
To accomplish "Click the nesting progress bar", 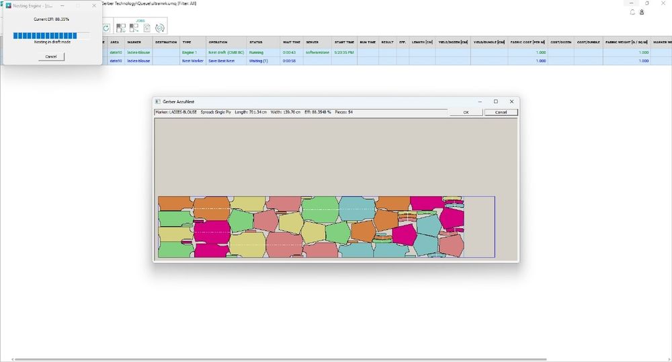I will tap(52, 36).
